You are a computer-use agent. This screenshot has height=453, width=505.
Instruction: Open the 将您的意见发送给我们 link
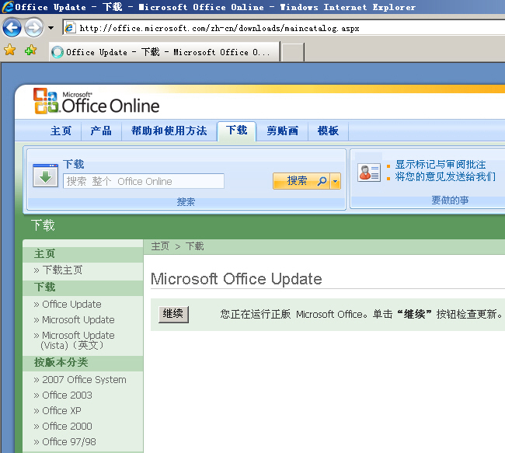pos(445,176)
